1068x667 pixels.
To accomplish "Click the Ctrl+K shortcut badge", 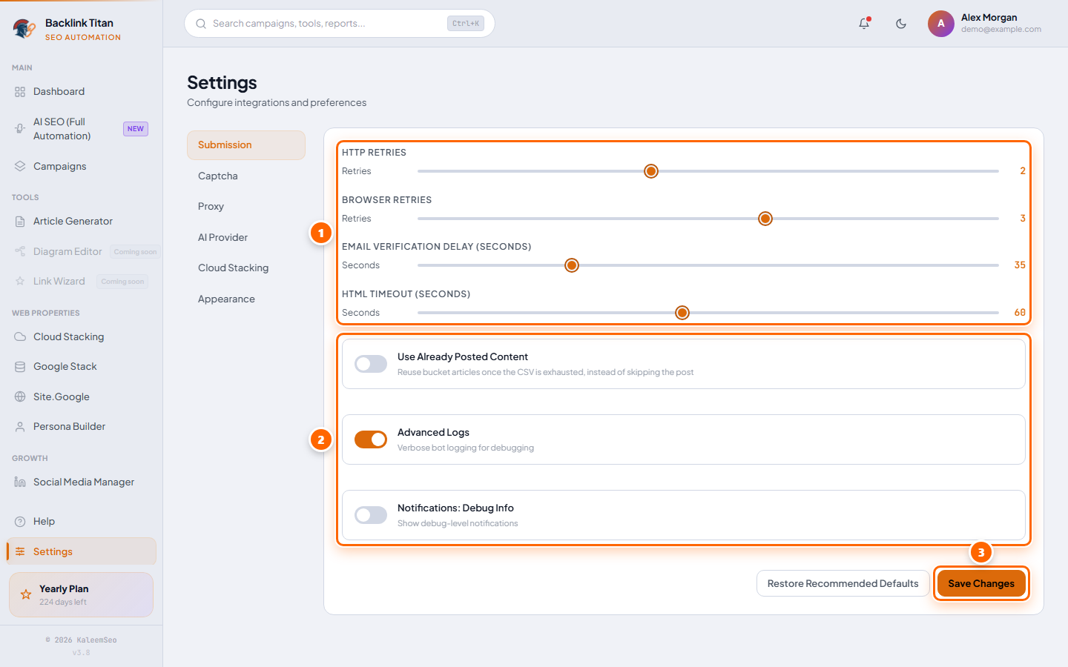I will click(x=466, y=24).
